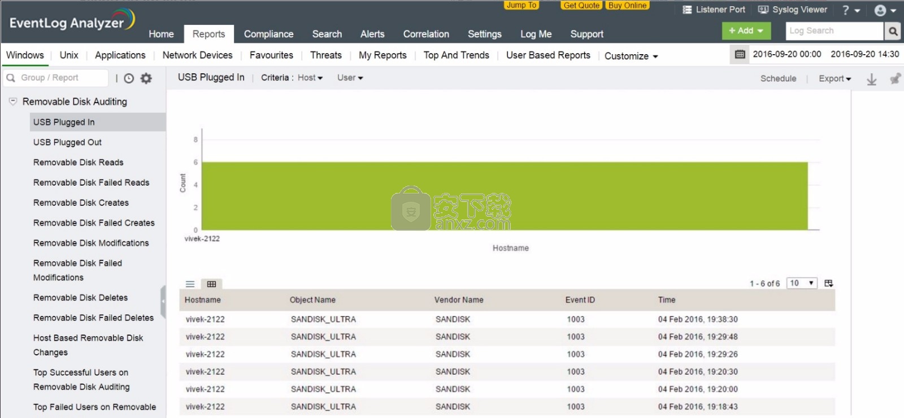Collapse the left sidebar handle

[163, 302]
